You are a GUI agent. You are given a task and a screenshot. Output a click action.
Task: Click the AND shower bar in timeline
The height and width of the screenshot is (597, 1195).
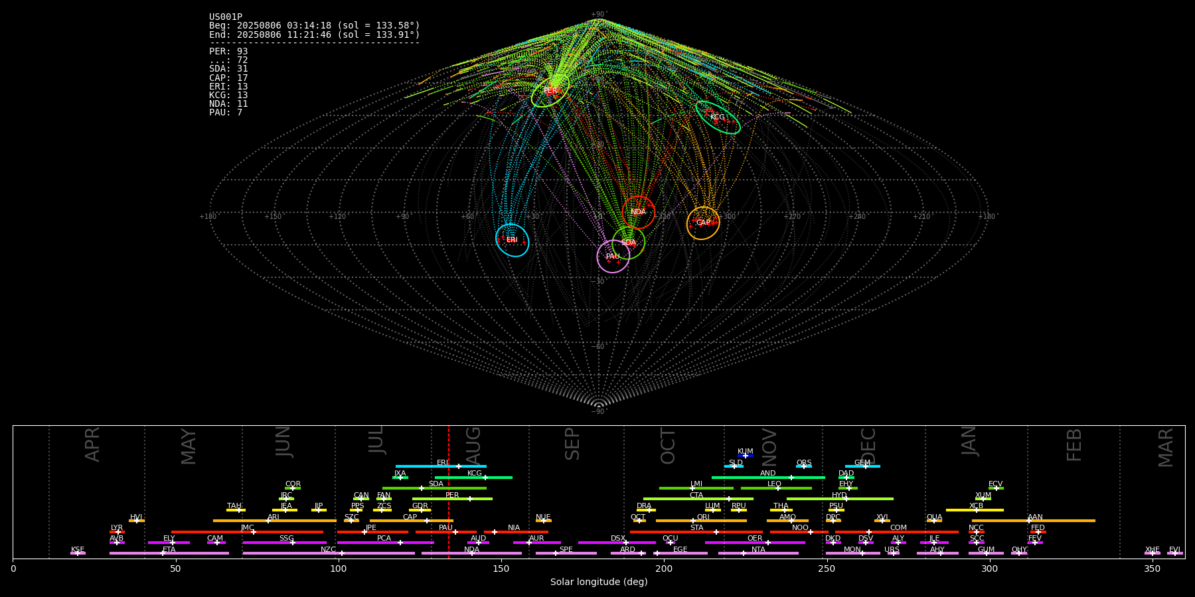click(x=768, y=478)
